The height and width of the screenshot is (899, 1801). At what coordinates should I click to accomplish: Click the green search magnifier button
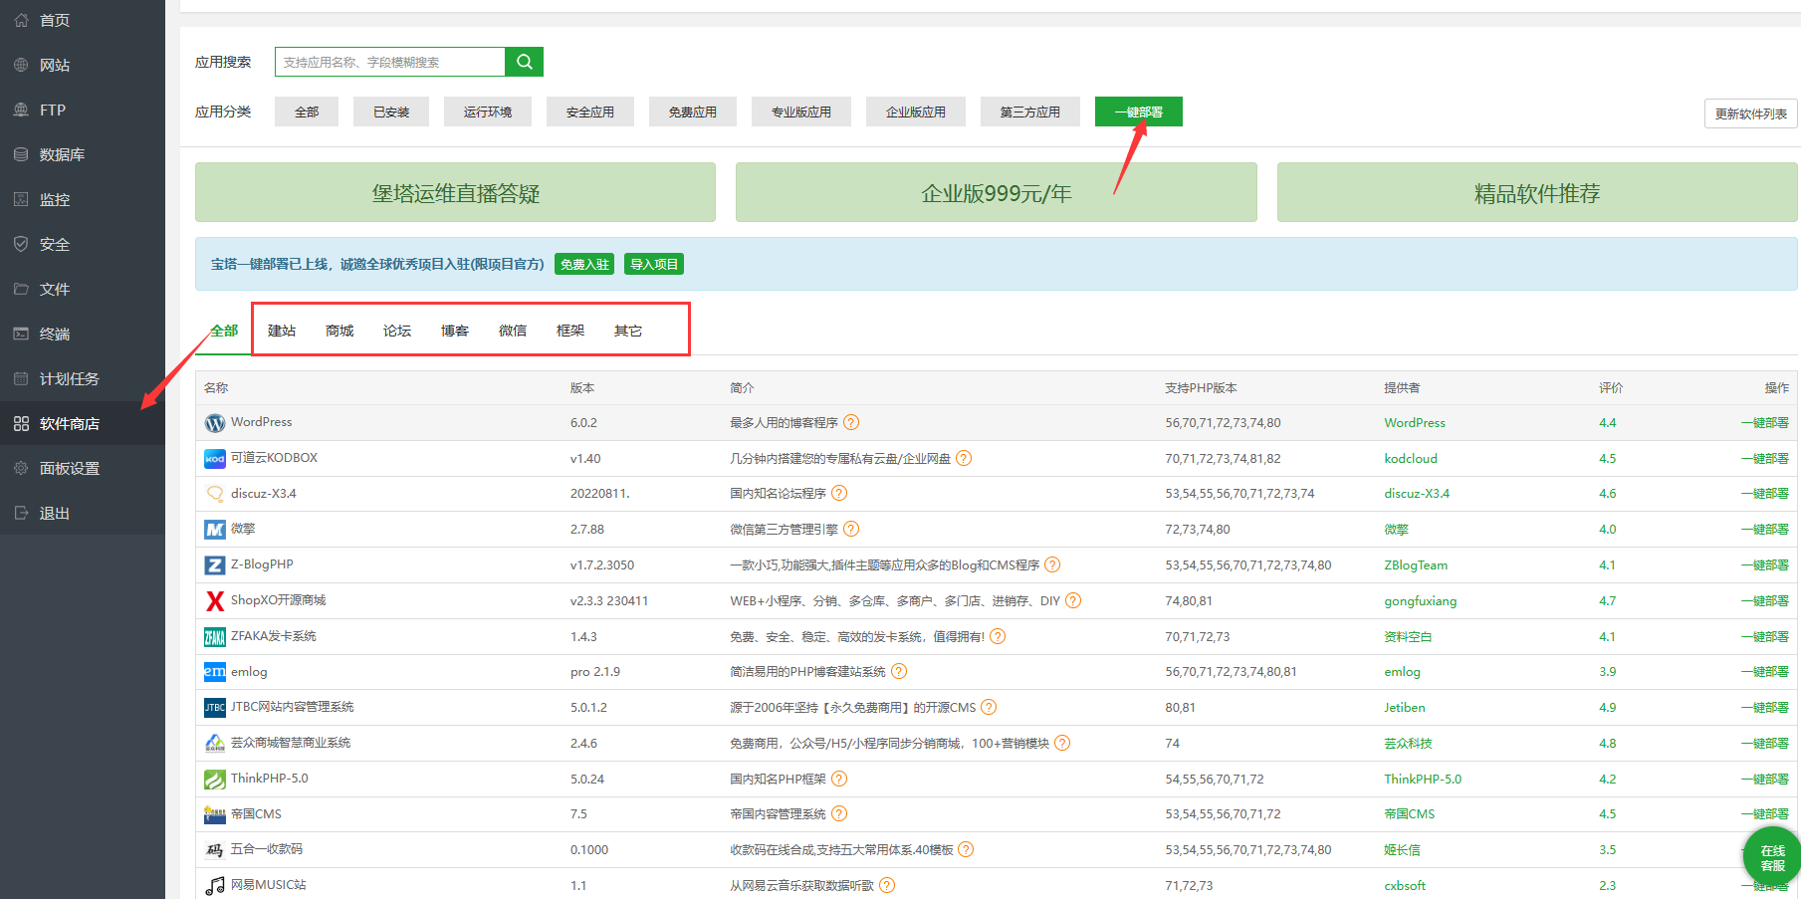pyautogui.click(x=524, y=62)
